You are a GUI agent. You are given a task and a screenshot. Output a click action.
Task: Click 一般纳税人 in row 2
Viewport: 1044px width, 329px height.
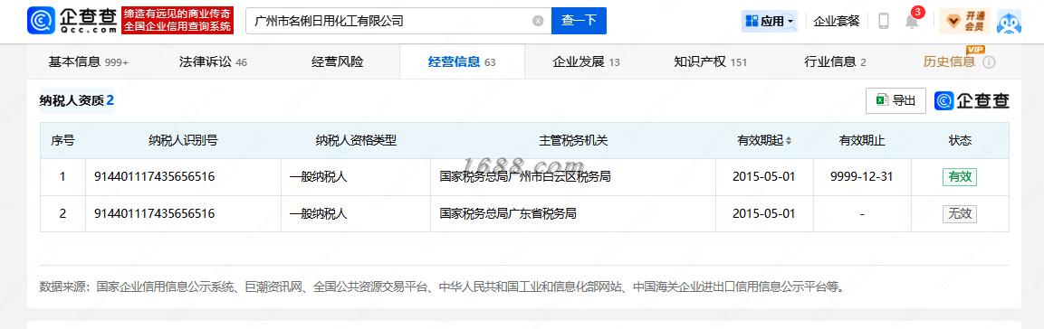coord(318,214)
